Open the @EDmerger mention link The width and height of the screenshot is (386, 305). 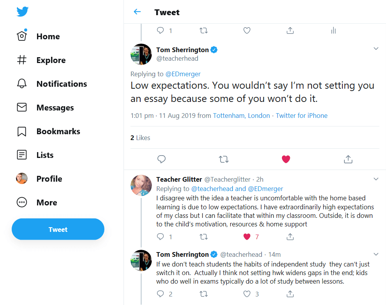point(183,74)
